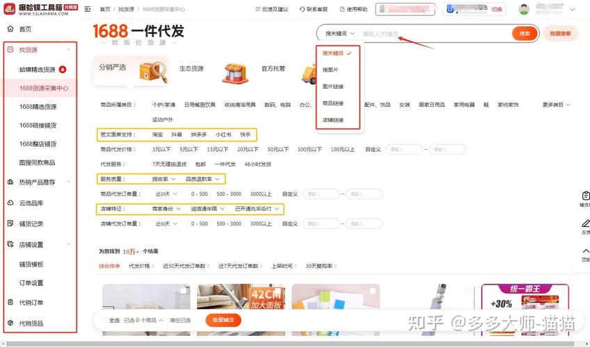Open the 商家身份 dropdown
The image size is (590, 347).
click(x=166, y=209)
